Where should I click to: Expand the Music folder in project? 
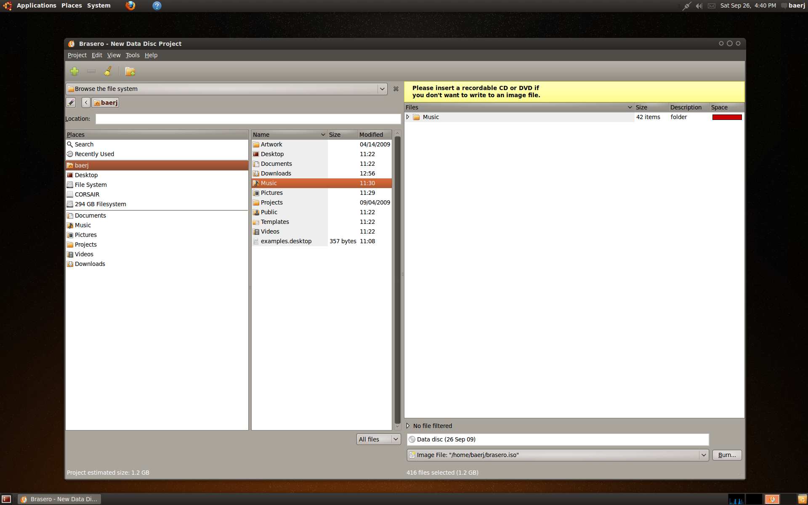pyautogui.click(x=407, y=117)
